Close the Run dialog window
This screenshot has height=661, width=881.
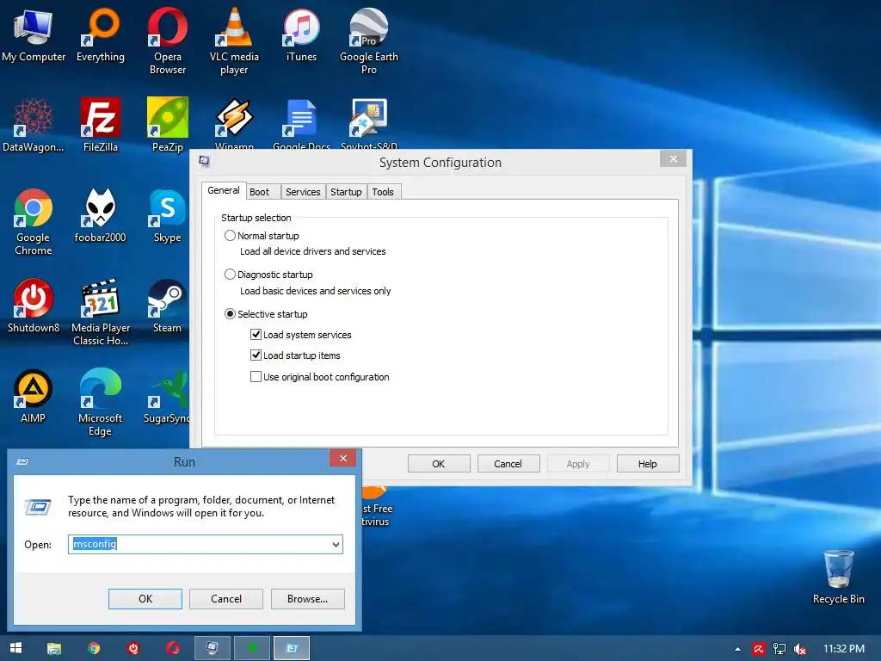(x=342, y=458)
